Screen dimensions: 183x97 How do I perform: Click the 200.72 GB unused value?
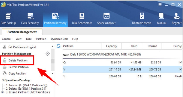coord(155,70)
